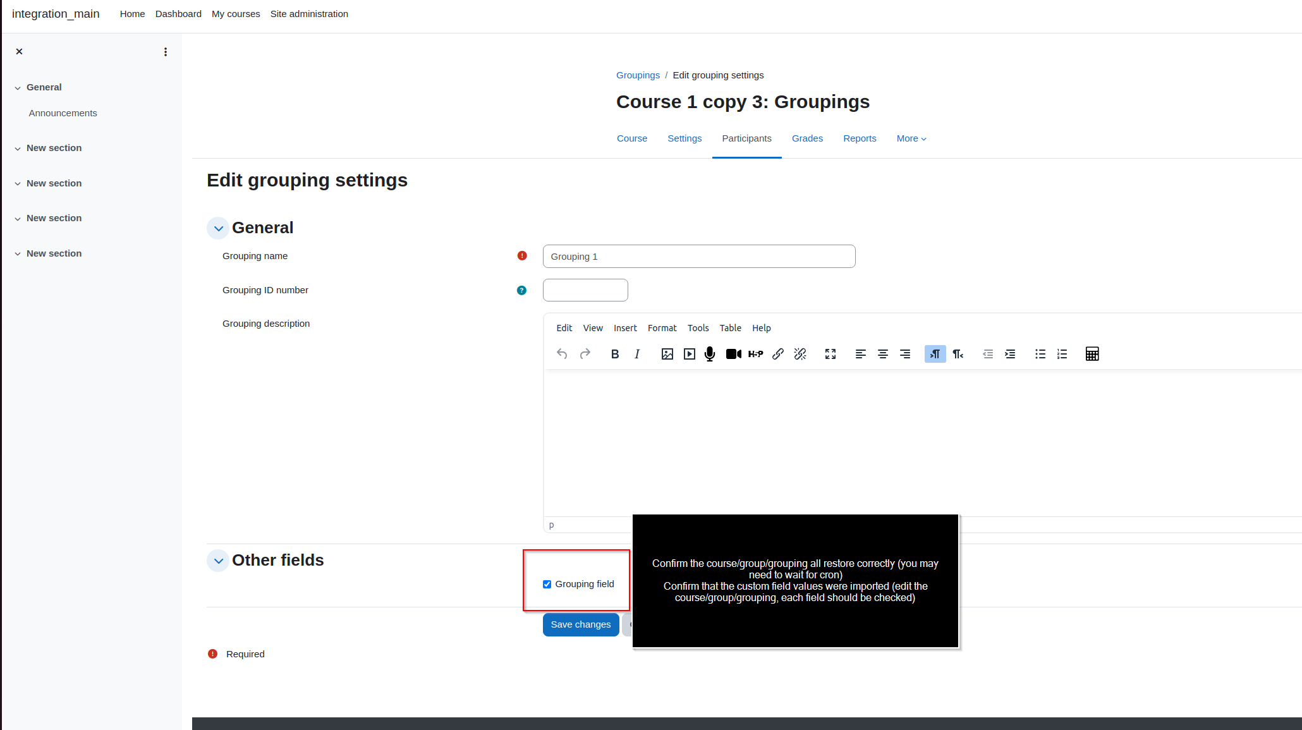1302x730 pixels.
Task: Center align text in the editor
Action: click(x=883, y=354)
